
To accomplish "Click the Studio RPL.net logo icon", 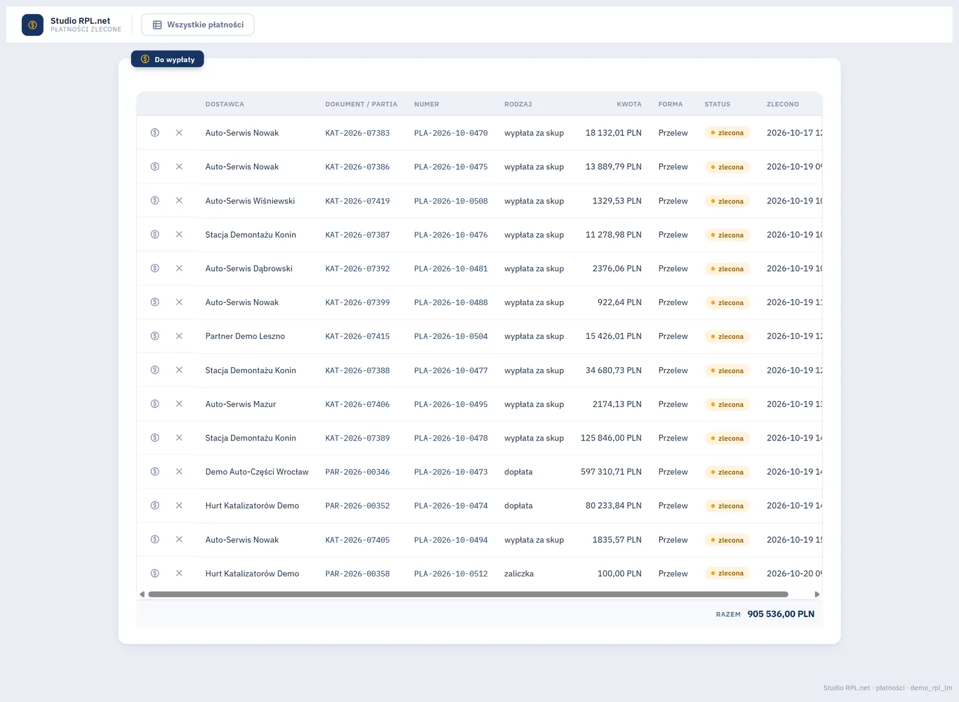I will (33, 25).
